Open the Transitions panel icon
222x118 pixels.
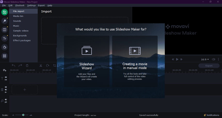click(x=5, y=30)
